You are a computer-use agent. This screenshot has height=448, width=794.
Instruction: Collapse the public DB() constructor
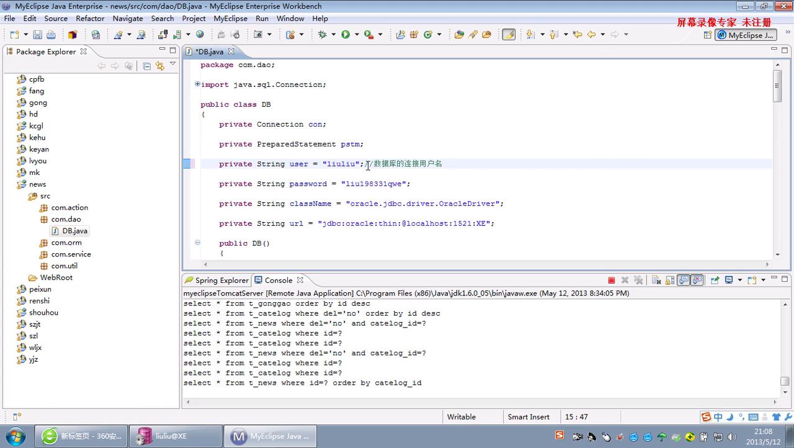[x=197, y=243]
